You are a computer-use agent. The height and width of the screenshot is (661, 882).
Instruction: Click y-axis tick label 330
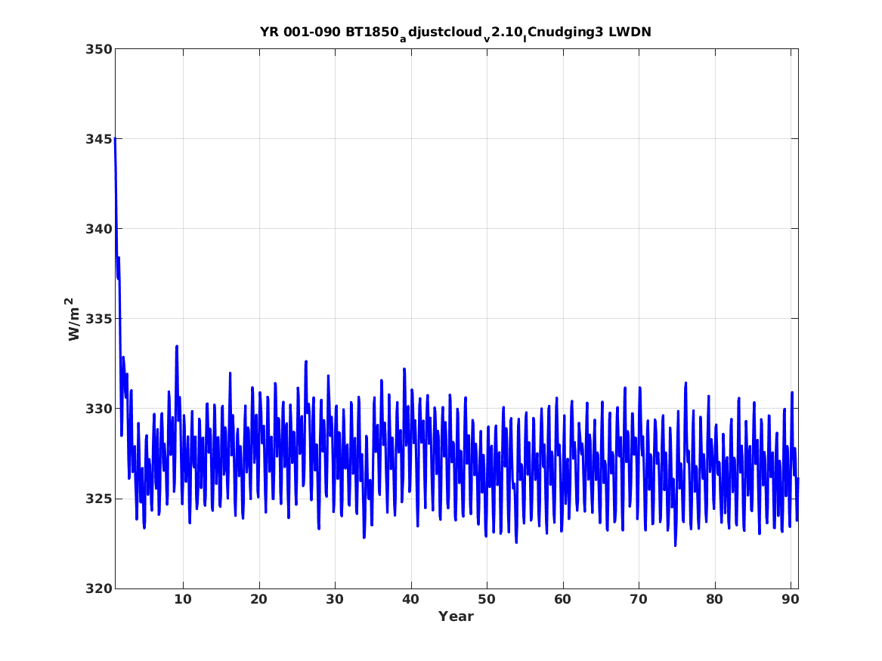pos(99,409)
